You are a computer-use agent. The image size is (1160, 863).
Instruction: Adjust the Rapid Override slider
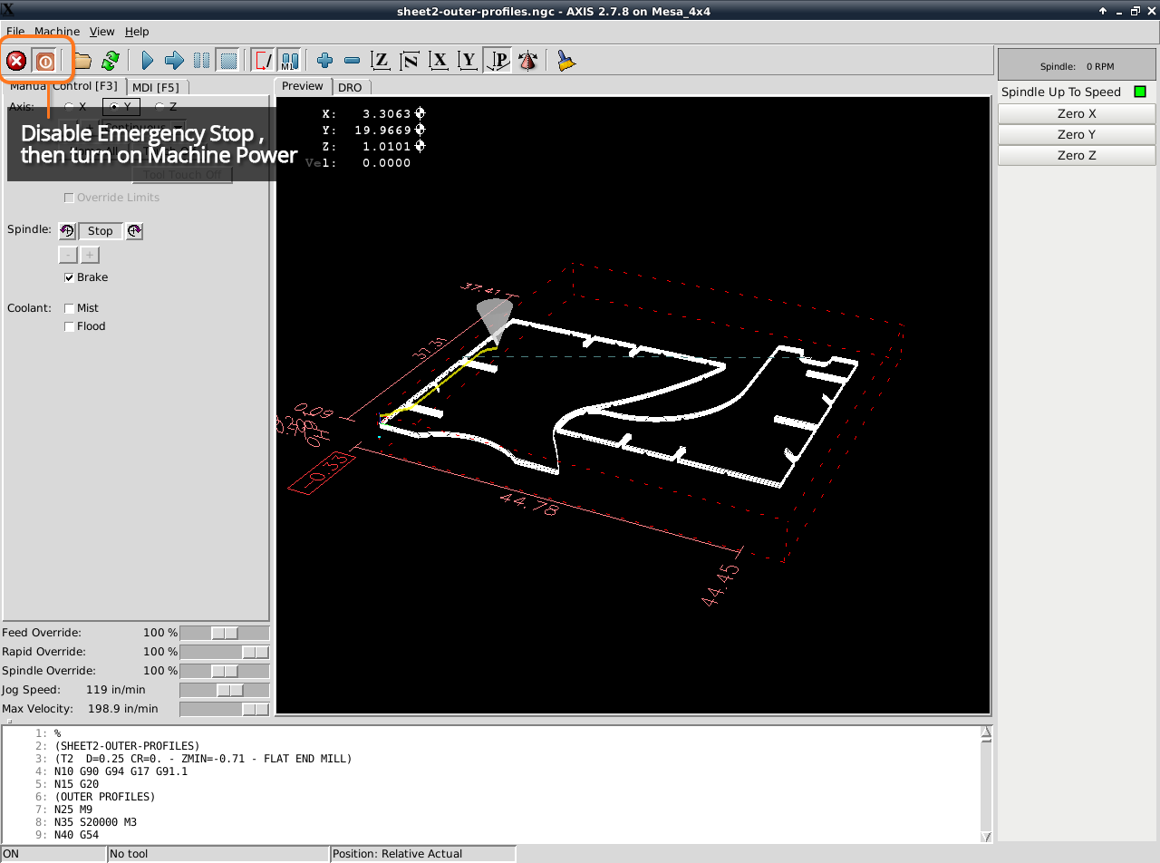[x=225, y=652]
